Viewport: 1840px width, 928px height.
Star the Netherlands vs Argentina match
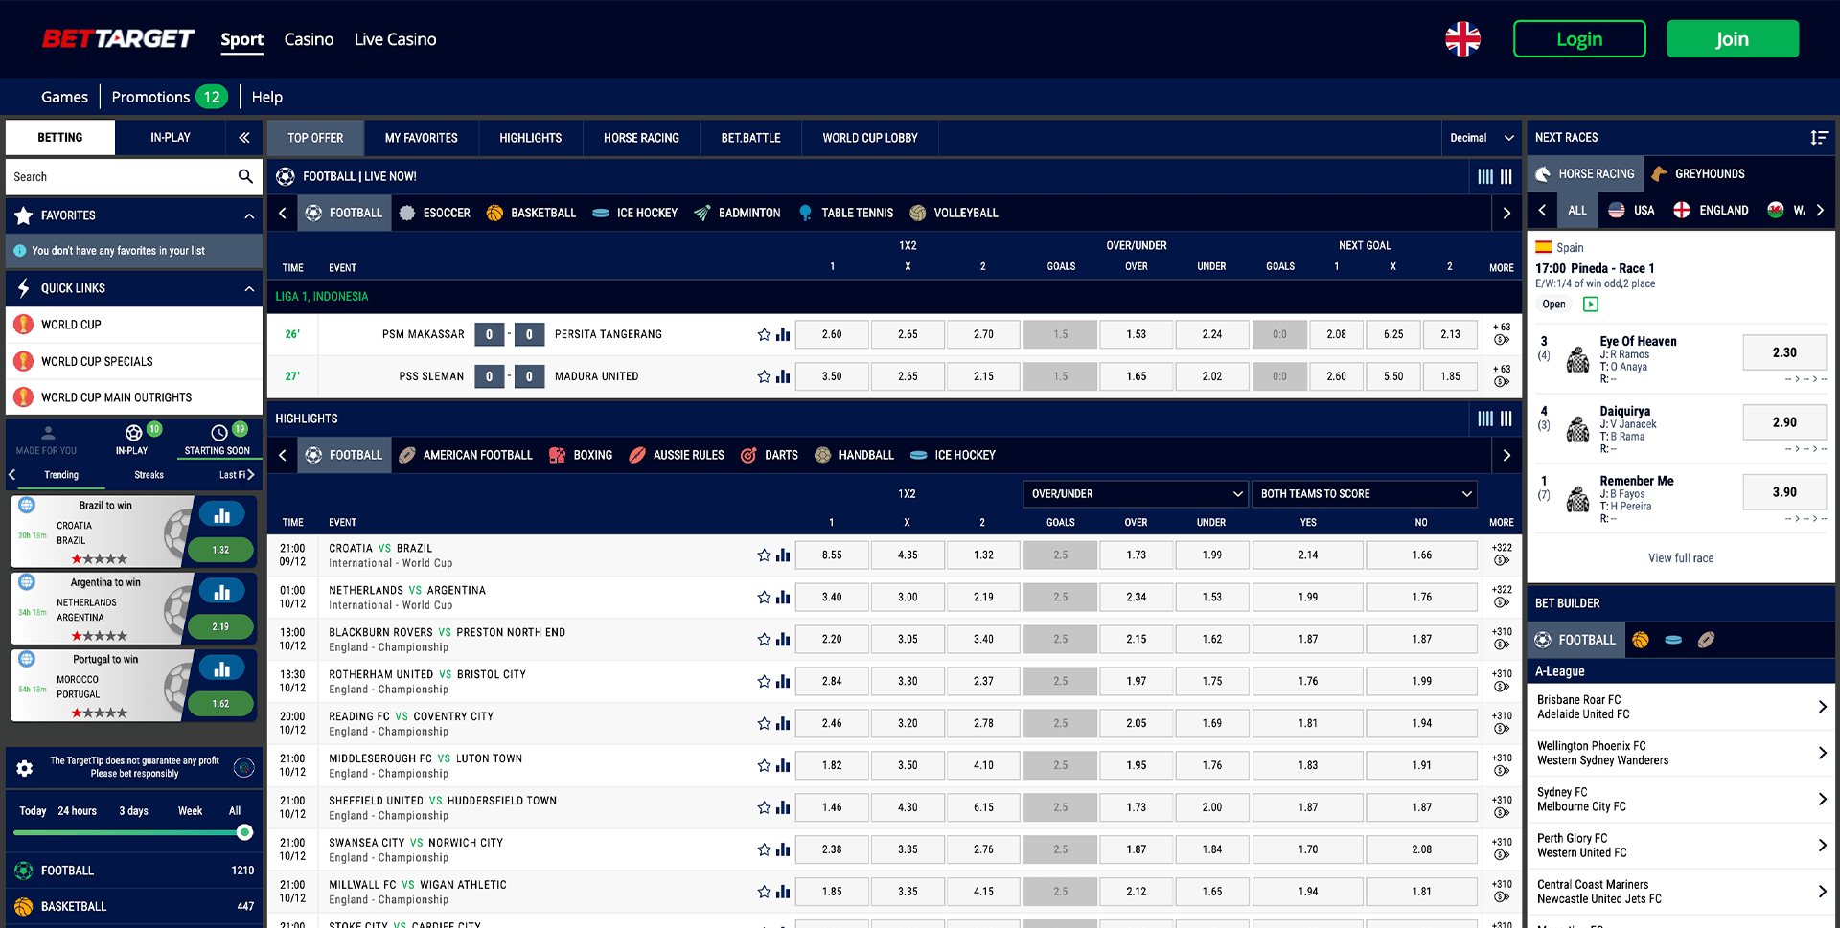(x=764, y=598)
